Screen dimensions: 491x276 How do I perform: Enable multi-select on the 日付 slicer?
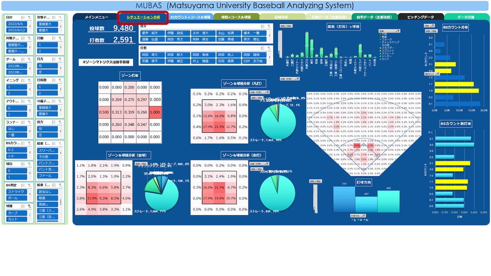pyautogui.click(x=23, y=17)
